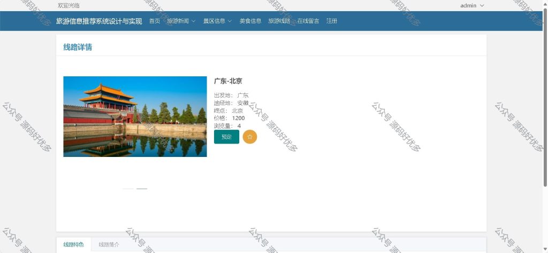Open 美食信息 page
The height and width of the screenshot is (253, 548).
coord(250,21)
